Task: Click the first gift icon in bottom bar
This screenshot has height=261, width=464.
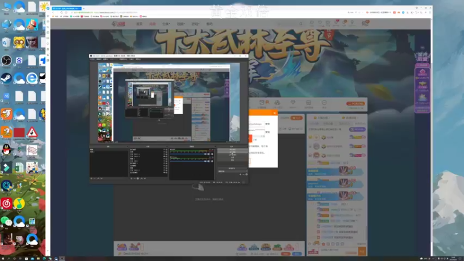Action: (x=122, y=247)
